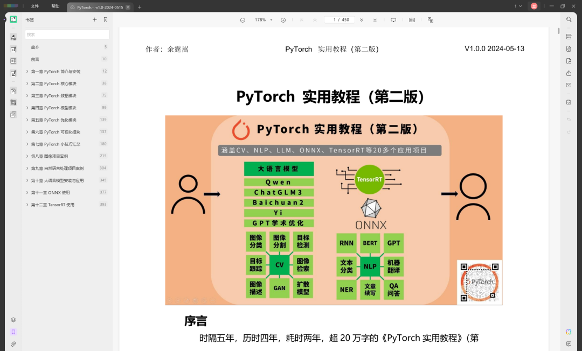Open a new tab with the plus

tap(140, 7)
